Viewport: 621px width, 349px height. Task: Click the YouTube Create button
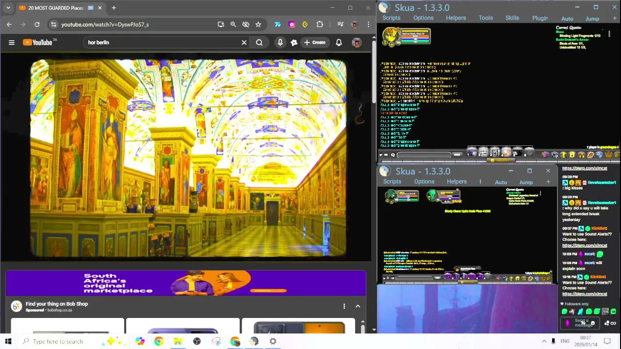[x=314, y=42]
